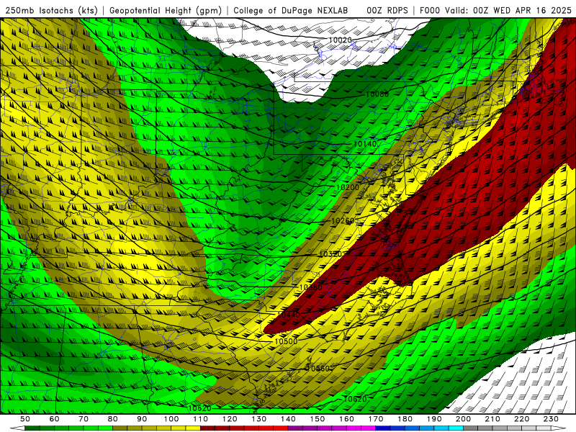Click the 140 knots scale label
The image size is (576, 432).
288,419
